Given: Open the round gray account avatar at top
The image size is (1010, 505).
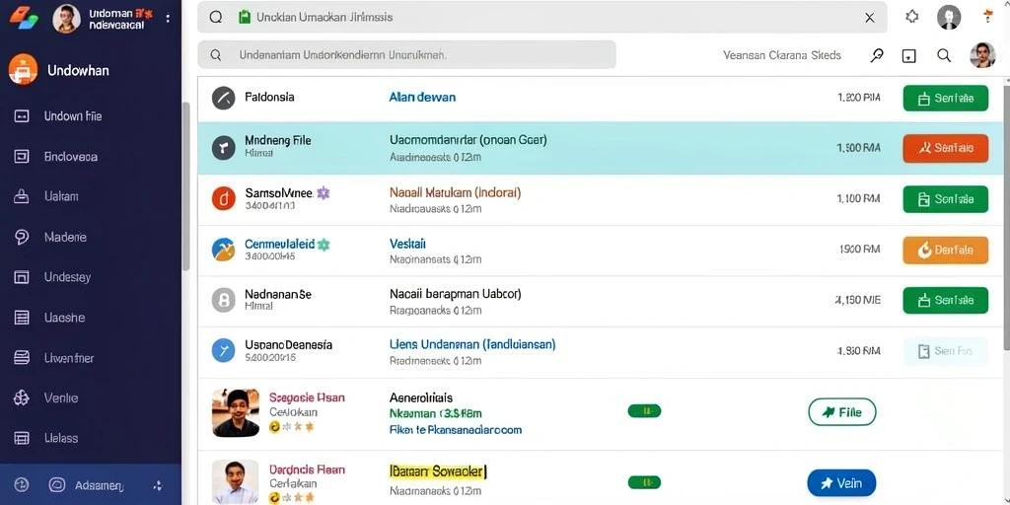Looking at the screenshot, I should point(949,18).
